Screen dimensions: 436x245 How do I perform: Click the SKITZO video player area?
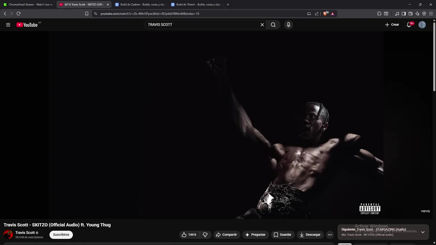[x=216, y=125]
